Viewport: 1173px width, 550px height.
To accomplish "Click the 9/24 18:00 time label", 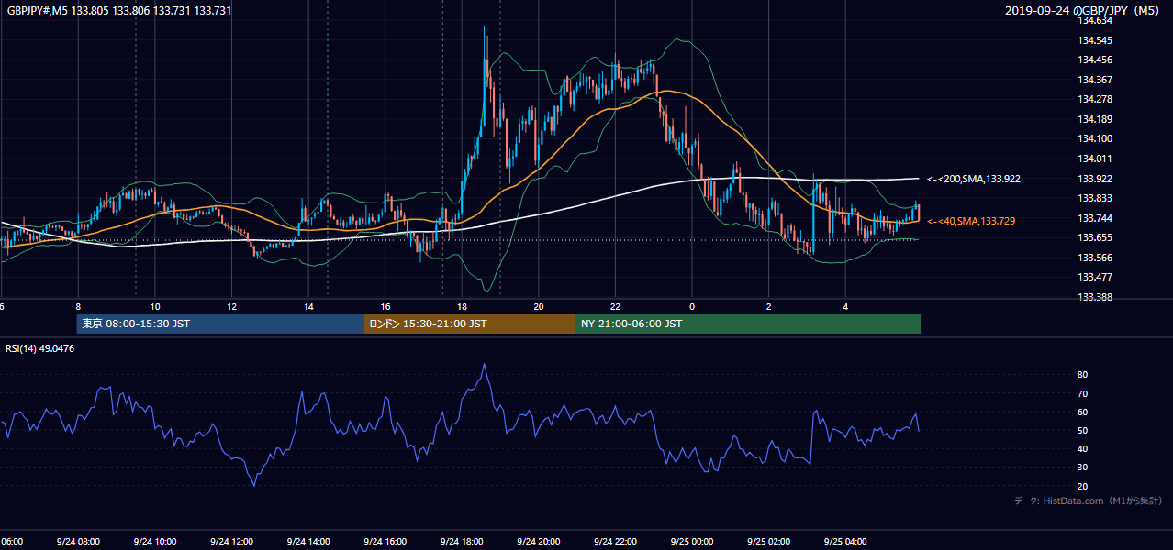I will [462, 542].
